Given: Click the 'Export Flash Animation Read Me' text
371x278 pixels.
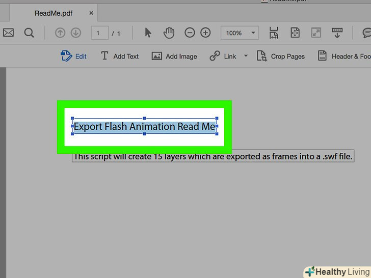Looking at the screenshot, I should [145, 126].
